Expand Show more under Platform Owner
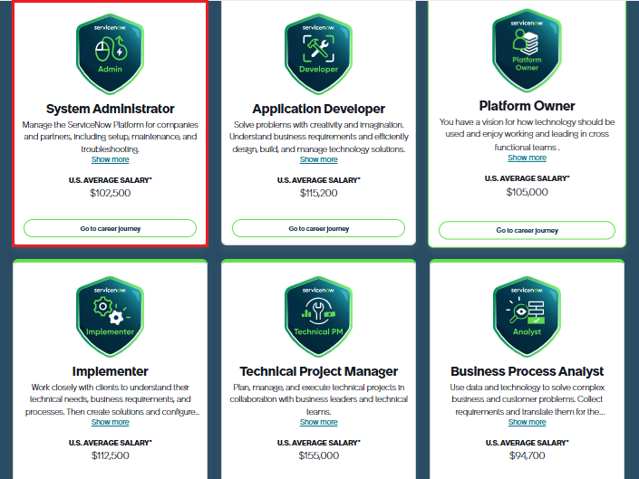Viewport: 639px width, 479px height. (x=527, y=158)
